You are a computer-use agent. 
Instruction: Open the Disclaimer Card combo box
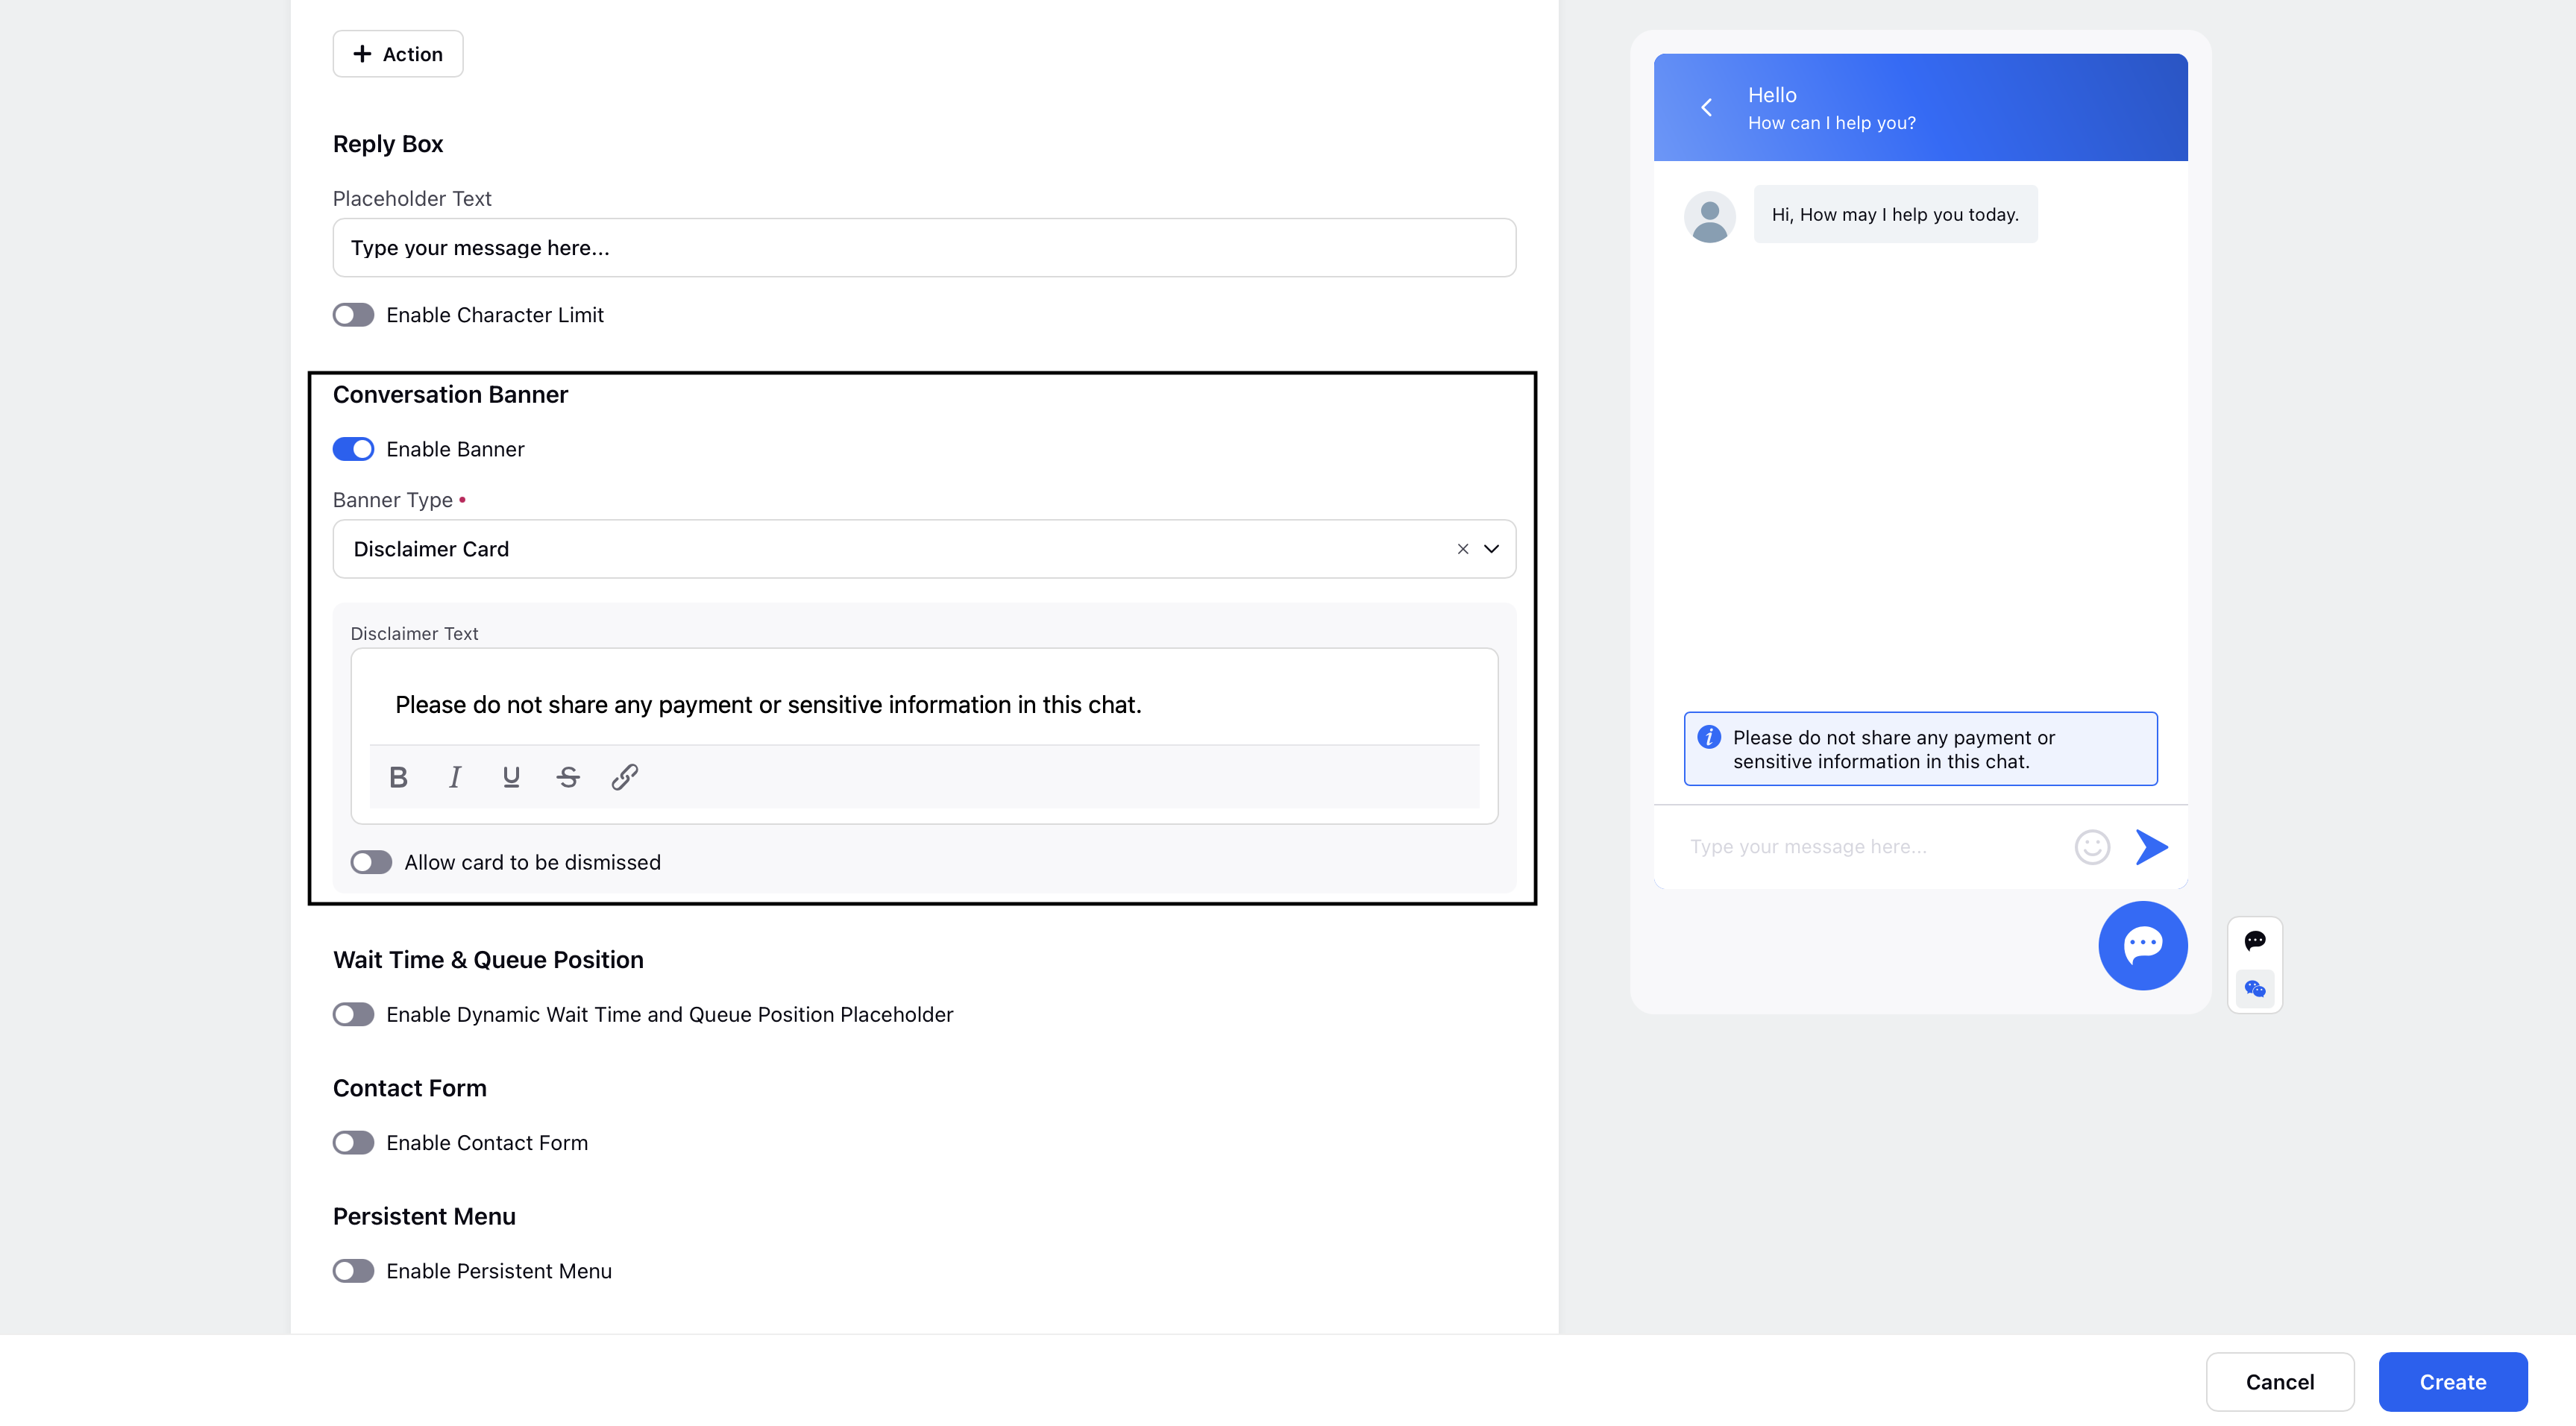(924, 549)
